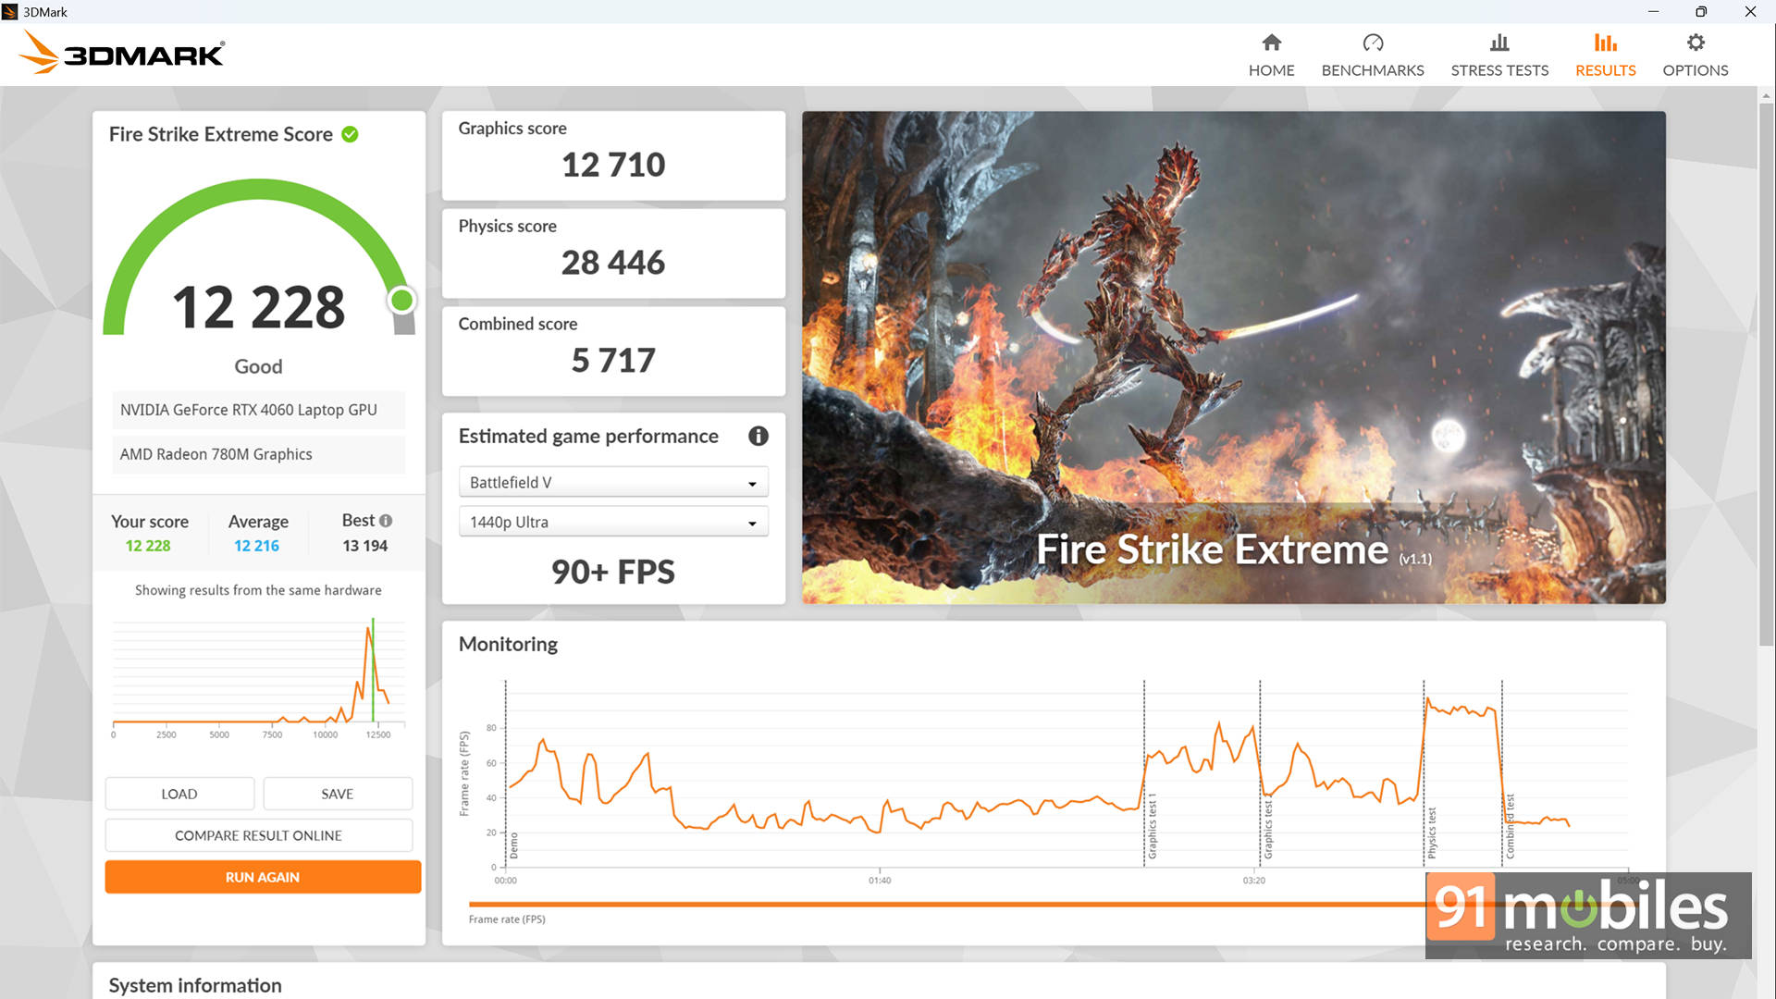Click the vertical scrollbar thumb
Image resolution: width=1776 pixels, height=999 pixels.
click(x=1767, y=375)
